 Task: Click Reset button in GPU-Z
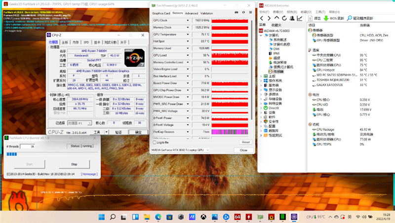coord(246,142)
